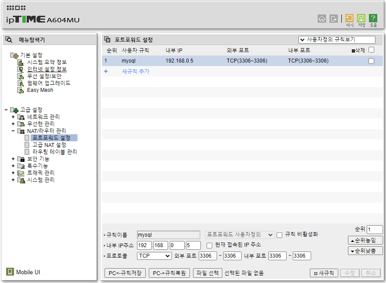Click the 펌웨어 업그레이드 icon
The image size is (386, 283).
point(21,84)
